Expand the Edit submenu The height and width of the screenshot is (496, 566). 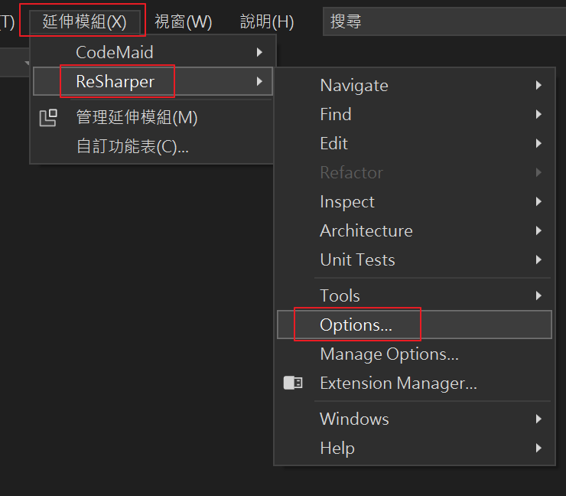click(415, 143)
